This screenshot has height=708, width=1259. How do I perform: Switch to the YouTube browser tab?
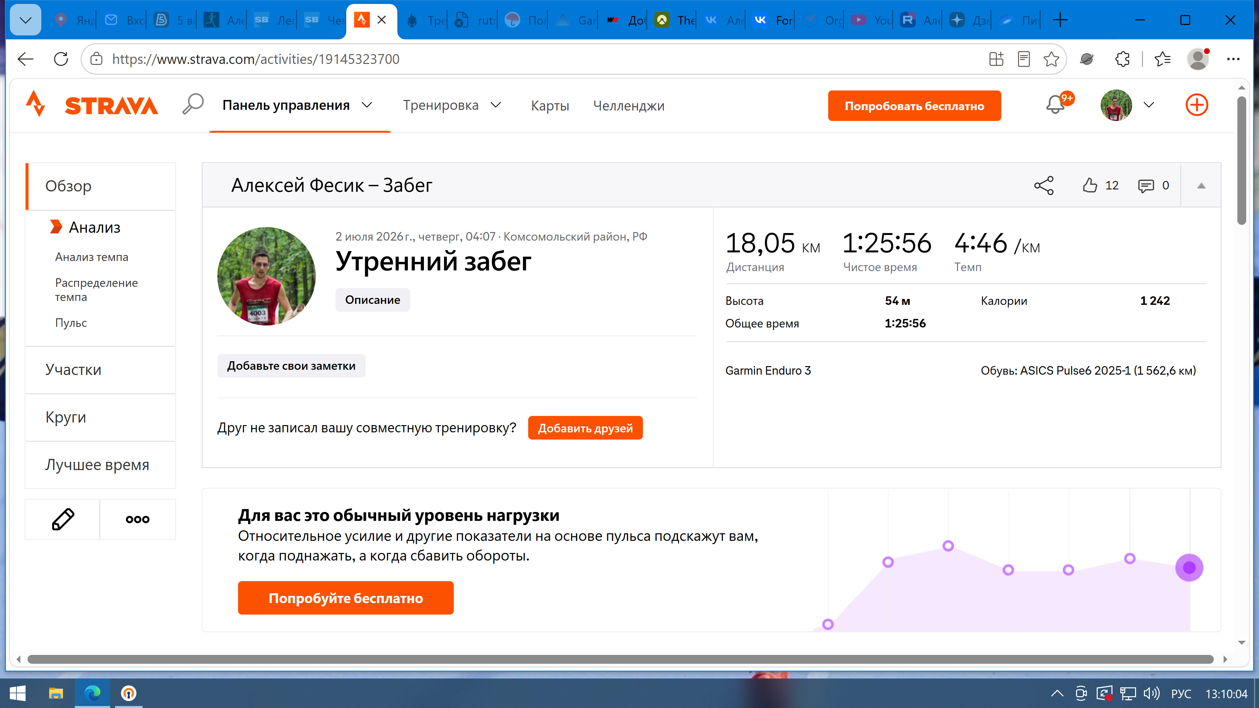[x=871, y=20]
